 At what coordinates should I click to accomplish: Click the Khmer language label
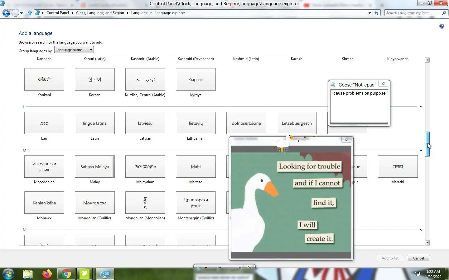[347, 59]
